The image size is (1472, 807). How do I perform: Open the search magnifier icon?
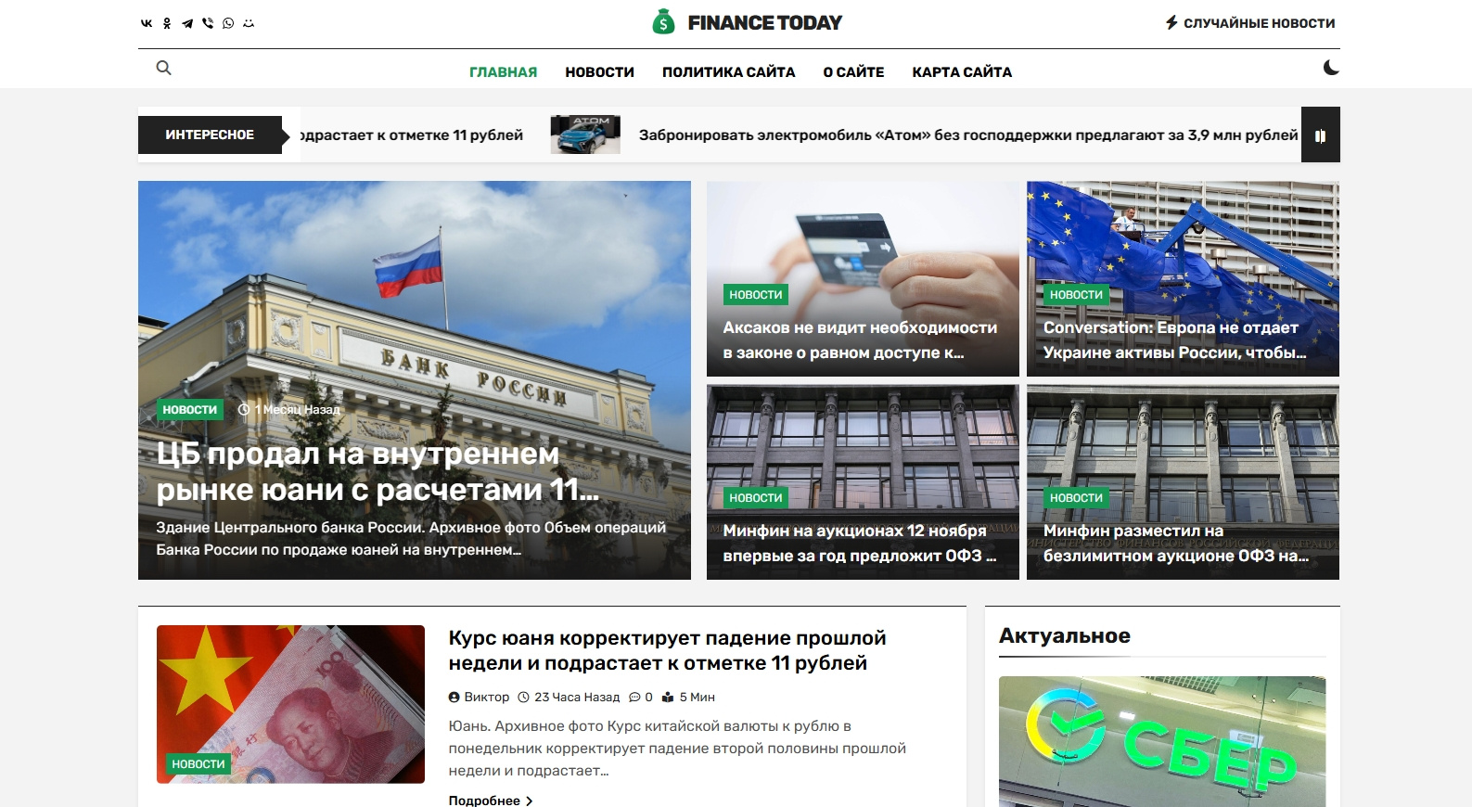click(163, 68)
